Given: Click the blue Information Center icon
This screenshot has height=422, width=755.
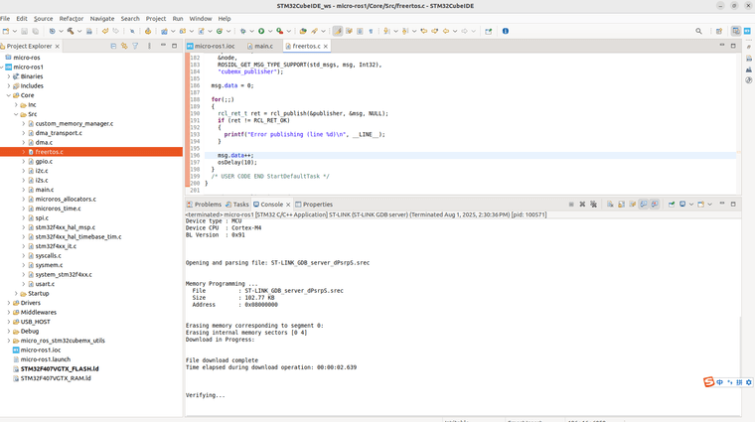Looking at the screenshot, I should click(505, 31).
